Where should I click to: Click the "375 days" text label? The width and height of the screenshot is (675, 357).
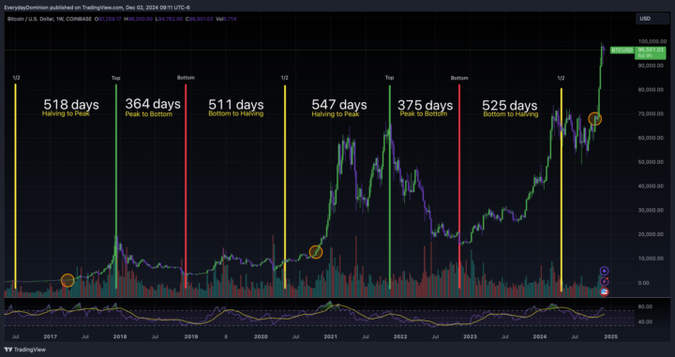[x=425, y=105]
